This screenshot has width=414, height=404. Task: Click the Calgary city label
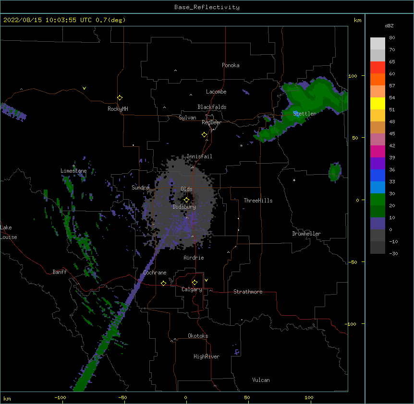coord(192,289)
